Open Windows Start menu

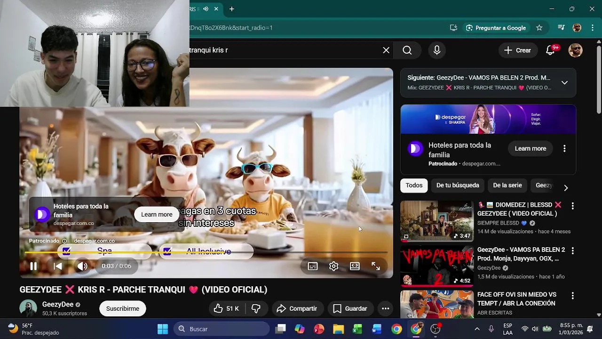pyautogui.click(x=163, y=329)
